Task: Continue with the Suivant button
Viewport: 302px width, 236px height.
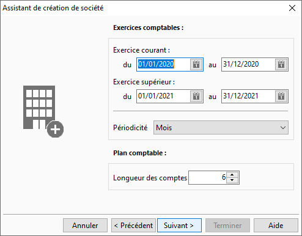Action: click(x=179, y=226)
